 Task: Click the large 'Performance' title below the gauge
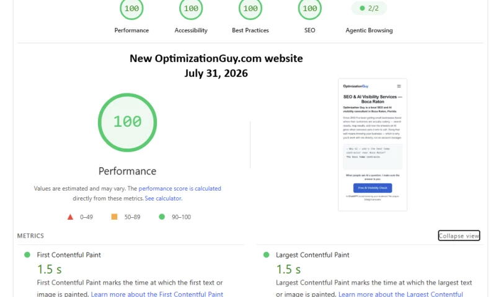(128, 171)
